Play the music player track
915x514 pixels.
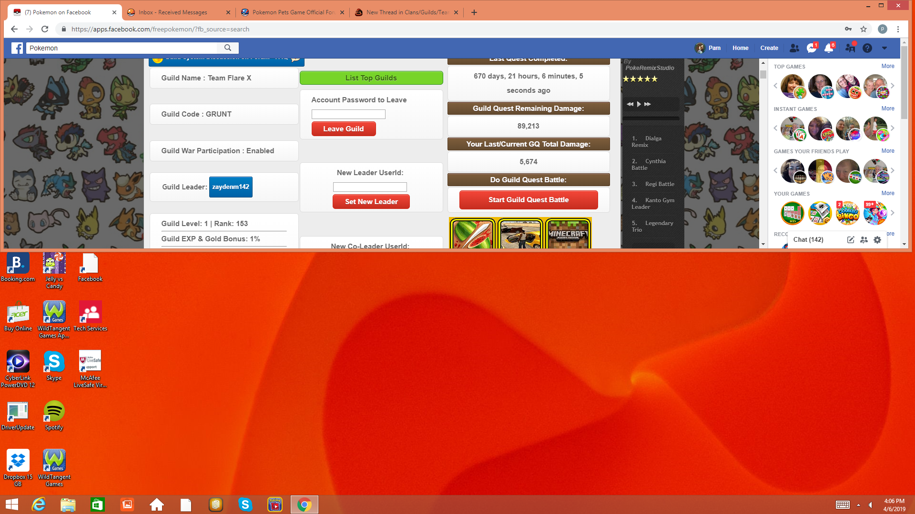tap(639, 104)
